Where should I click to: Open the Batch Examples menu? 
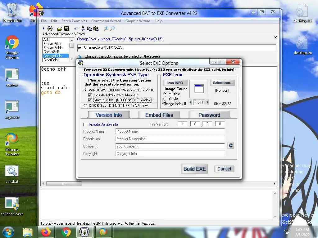pos(74,21)
